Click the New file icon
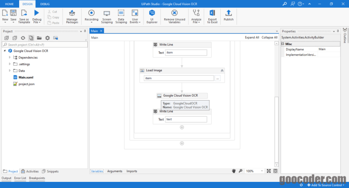The width and height of the screenshot is (349, 188). [x=5, y=13]
